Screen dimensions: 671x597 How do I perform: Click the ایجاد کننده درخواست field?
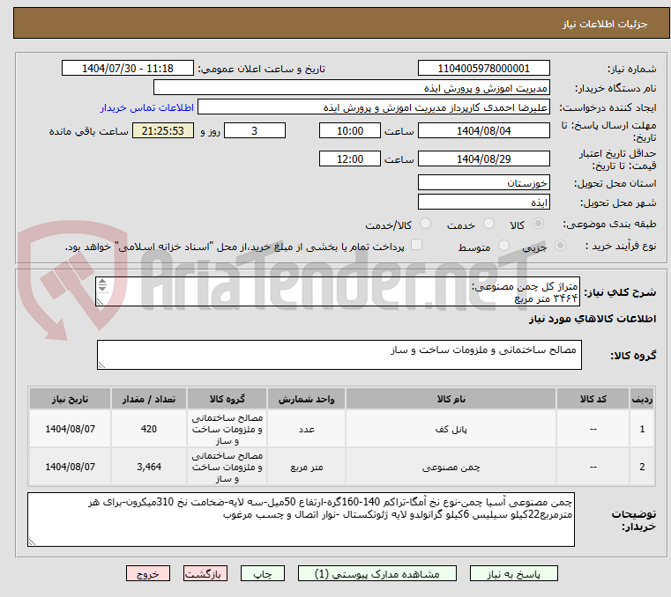[374, 107]
